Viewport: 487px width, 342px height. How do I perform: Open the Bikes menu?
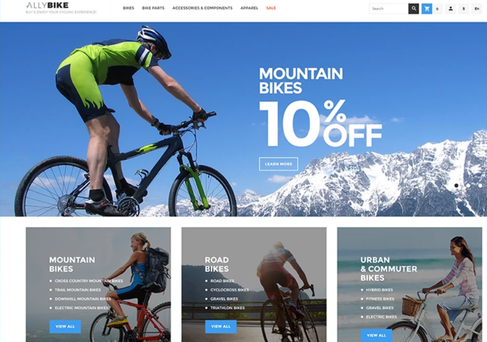(128, 8)
